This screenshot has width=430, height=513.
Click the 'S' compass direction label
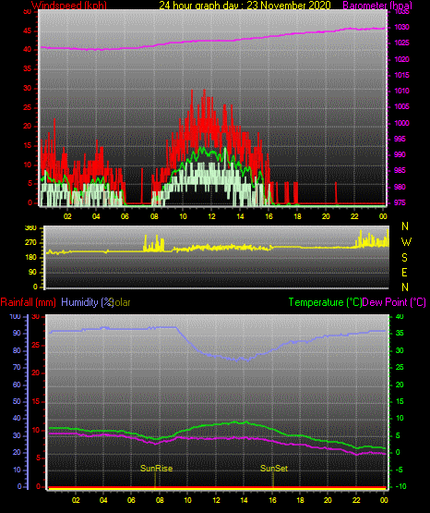(404, 258)
